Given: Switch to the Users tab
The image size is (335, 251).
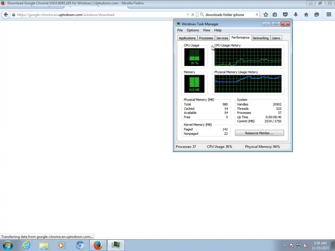Looking at the screenshot, I should coord(276,38).
